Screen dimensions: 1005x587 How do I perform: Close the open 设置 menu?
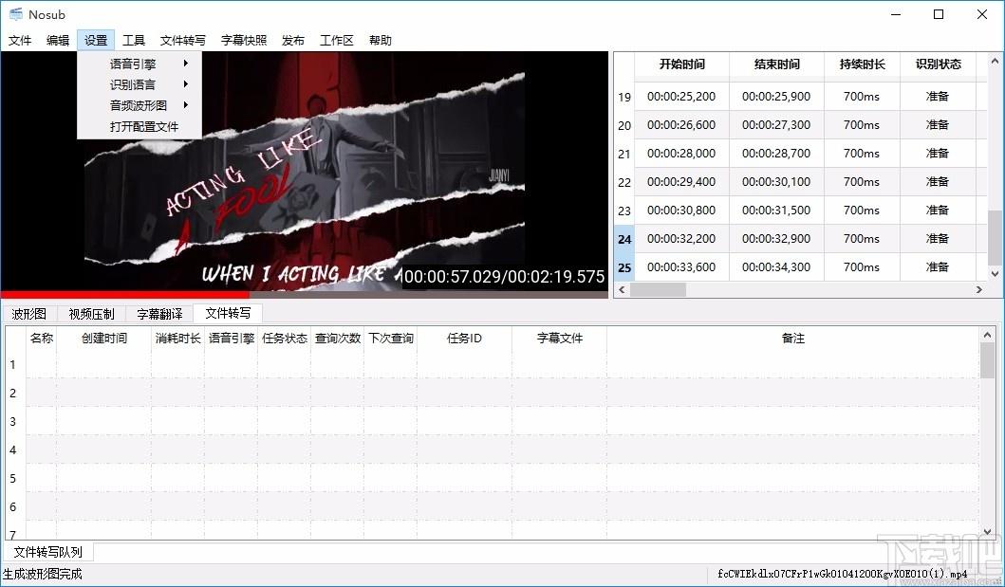pyautogui.click(x=96, y=41)
